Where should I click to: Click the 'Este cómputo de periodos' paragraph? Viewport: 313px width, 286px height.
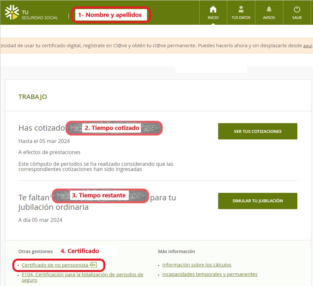[96, 166]
